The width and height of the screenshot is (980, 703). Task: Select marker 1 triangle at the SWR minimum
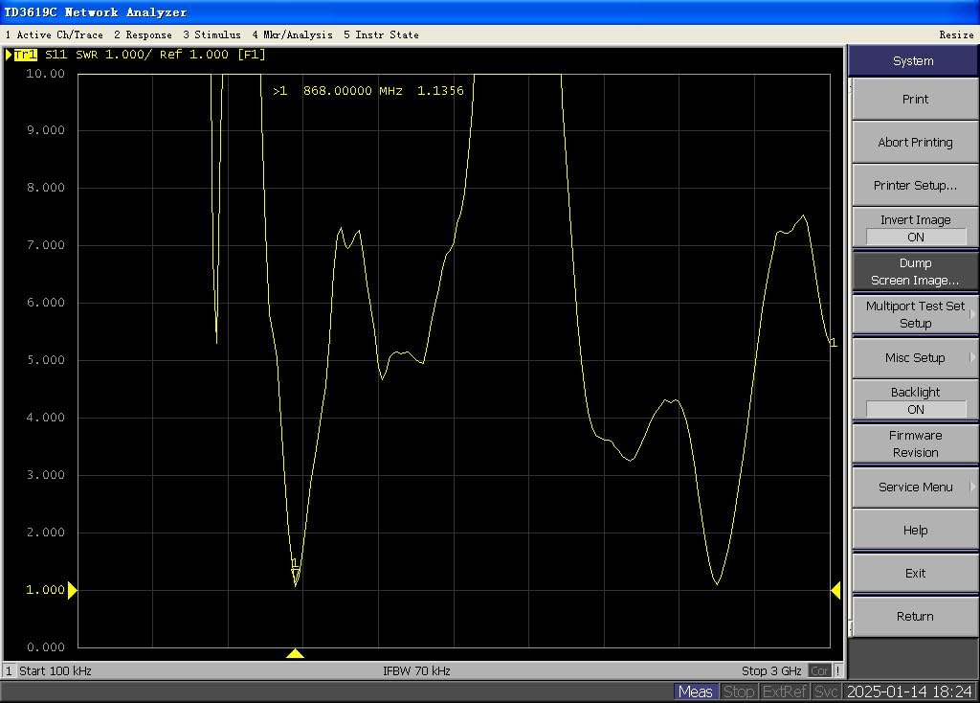[x=295, y=573]
